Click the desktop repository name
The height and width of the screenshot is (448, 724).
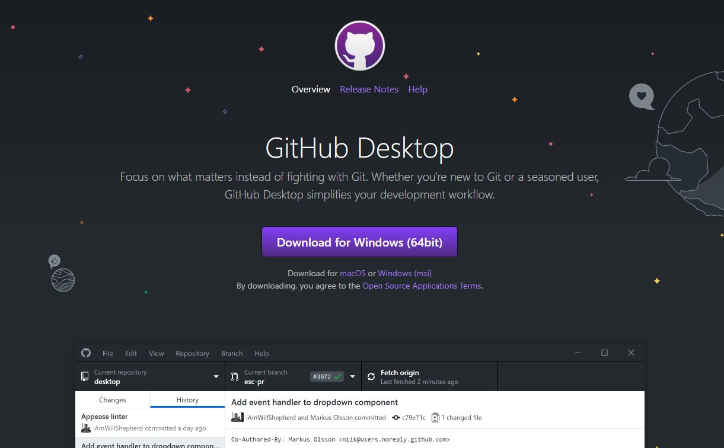pyautogui.click(x=107, y=382)
